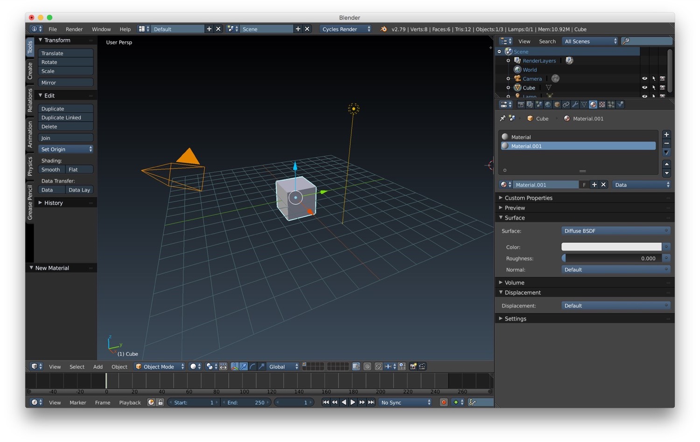This screenshot has height=442, width=700.
Task: Select the translate manipulator arrow icon
Action: [244, 366]
